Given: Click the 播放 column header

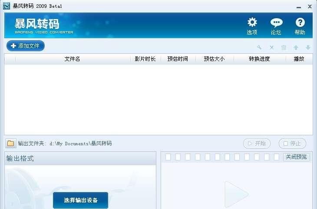Looking at the screenshot, I should pos(299,59).
